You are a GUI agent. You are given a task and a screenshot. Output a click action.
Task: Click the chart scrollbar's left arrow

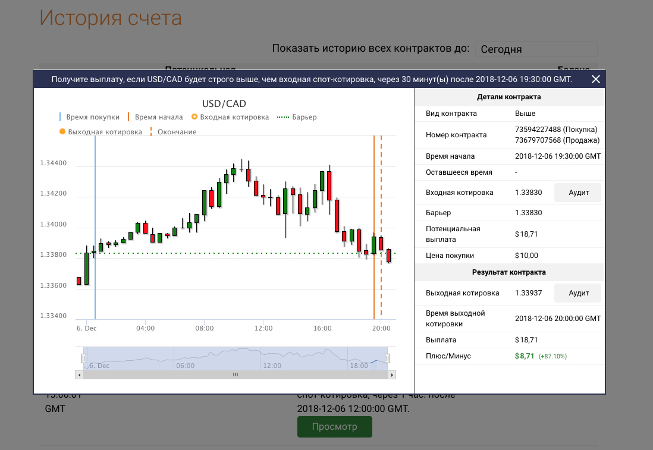79,375
